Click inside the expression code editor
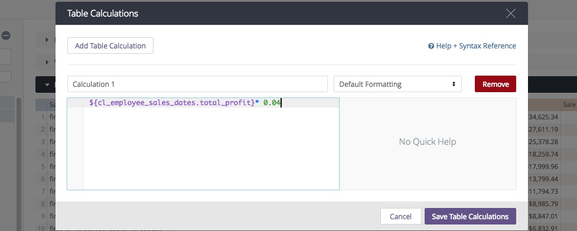This screenshot has width=577, height=231. click(x=211, y=147)
